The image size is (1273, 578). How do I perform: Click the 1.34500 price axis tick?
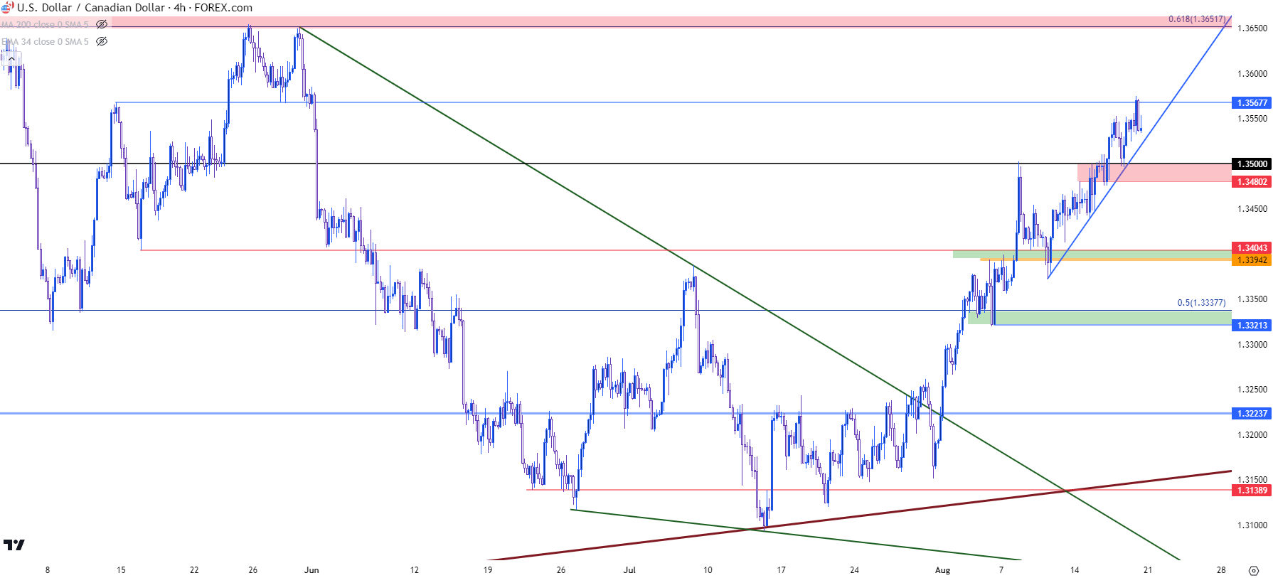pyautogui.click(x=1252, y=209)
